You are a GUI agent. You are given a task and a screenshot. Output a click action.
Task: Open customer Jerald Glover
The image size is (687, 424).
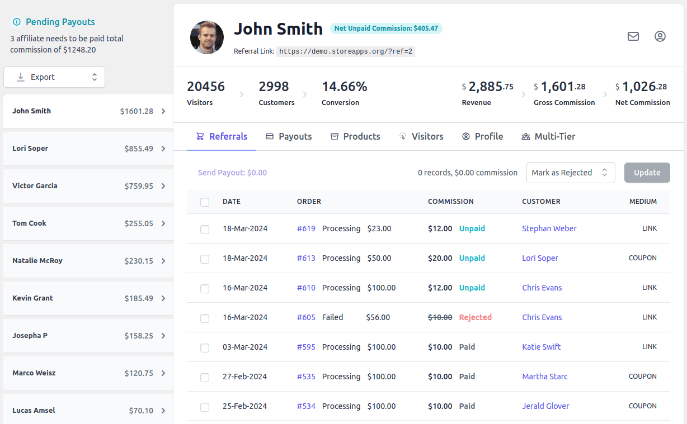click(545, 406)
